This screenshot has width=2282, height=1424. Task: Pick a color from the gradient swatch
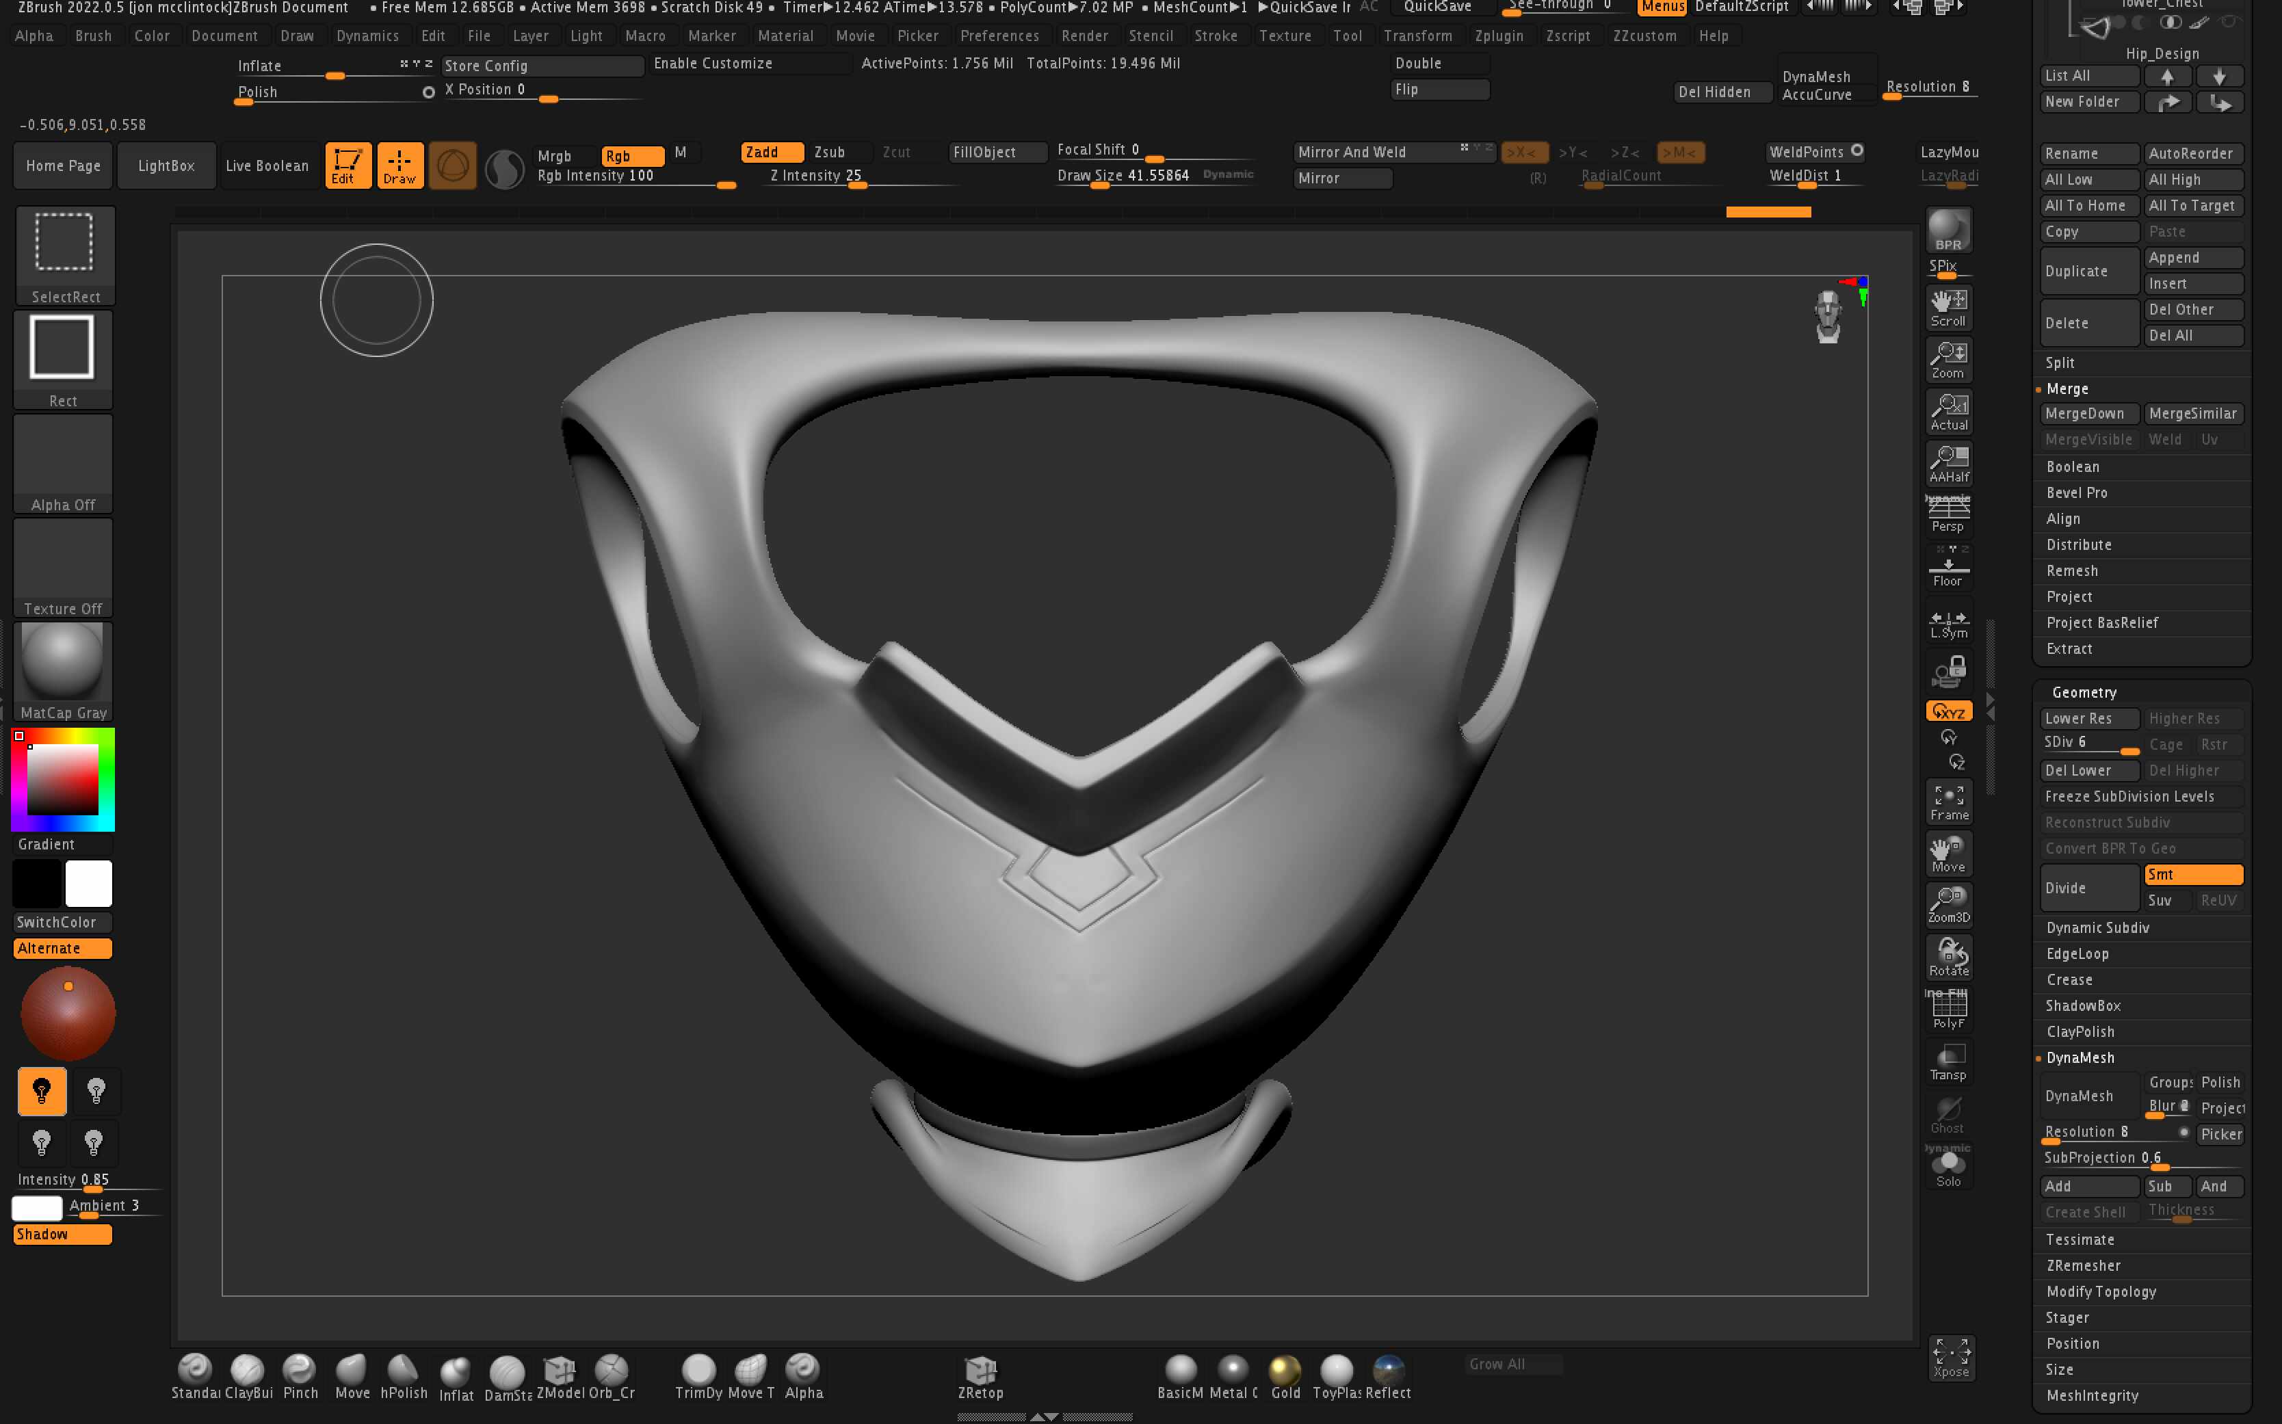(x=62, y=779)
